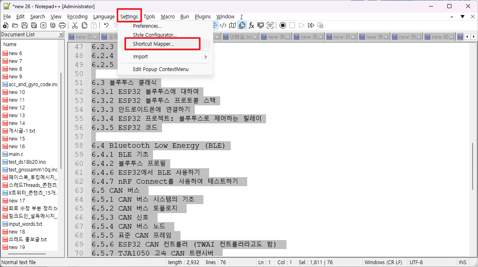Select Shortcut Mapper... menu entry
The image size is (478, 267).
pos(165,44)
